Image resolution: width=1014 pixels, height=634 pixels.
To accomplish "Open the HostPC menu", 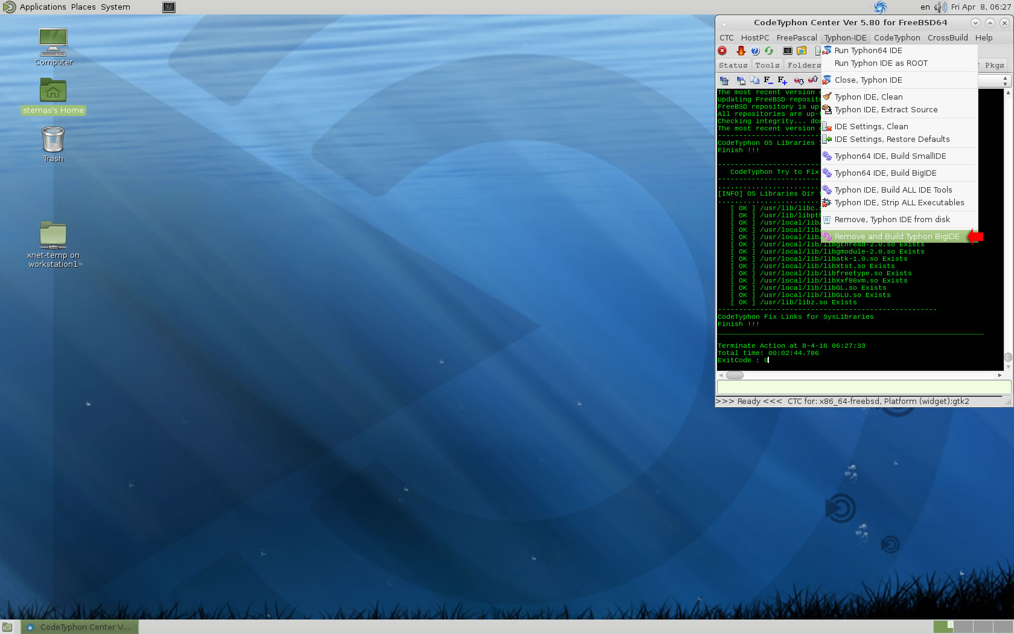I will tap(755, 37).
